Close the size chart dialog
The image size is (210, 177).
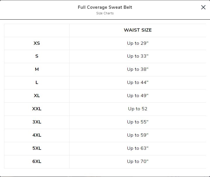[203, 7]
